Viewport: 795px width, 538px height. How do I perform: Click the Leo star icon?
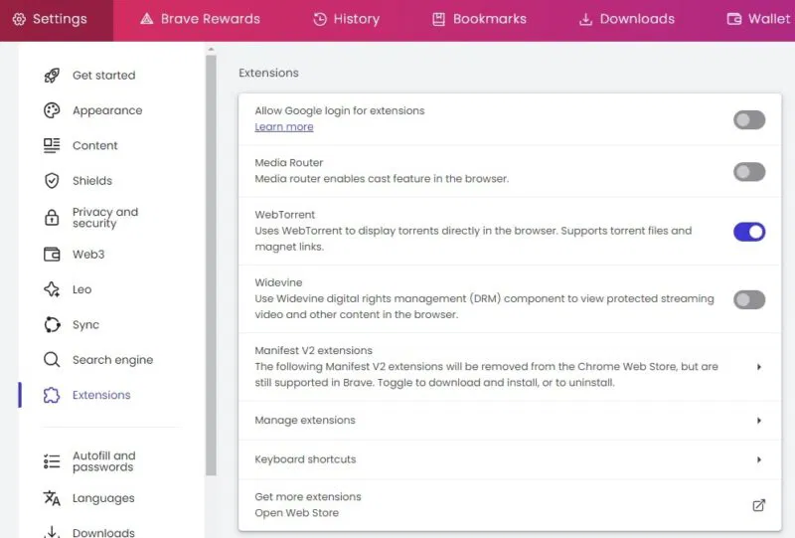point(52,289)
